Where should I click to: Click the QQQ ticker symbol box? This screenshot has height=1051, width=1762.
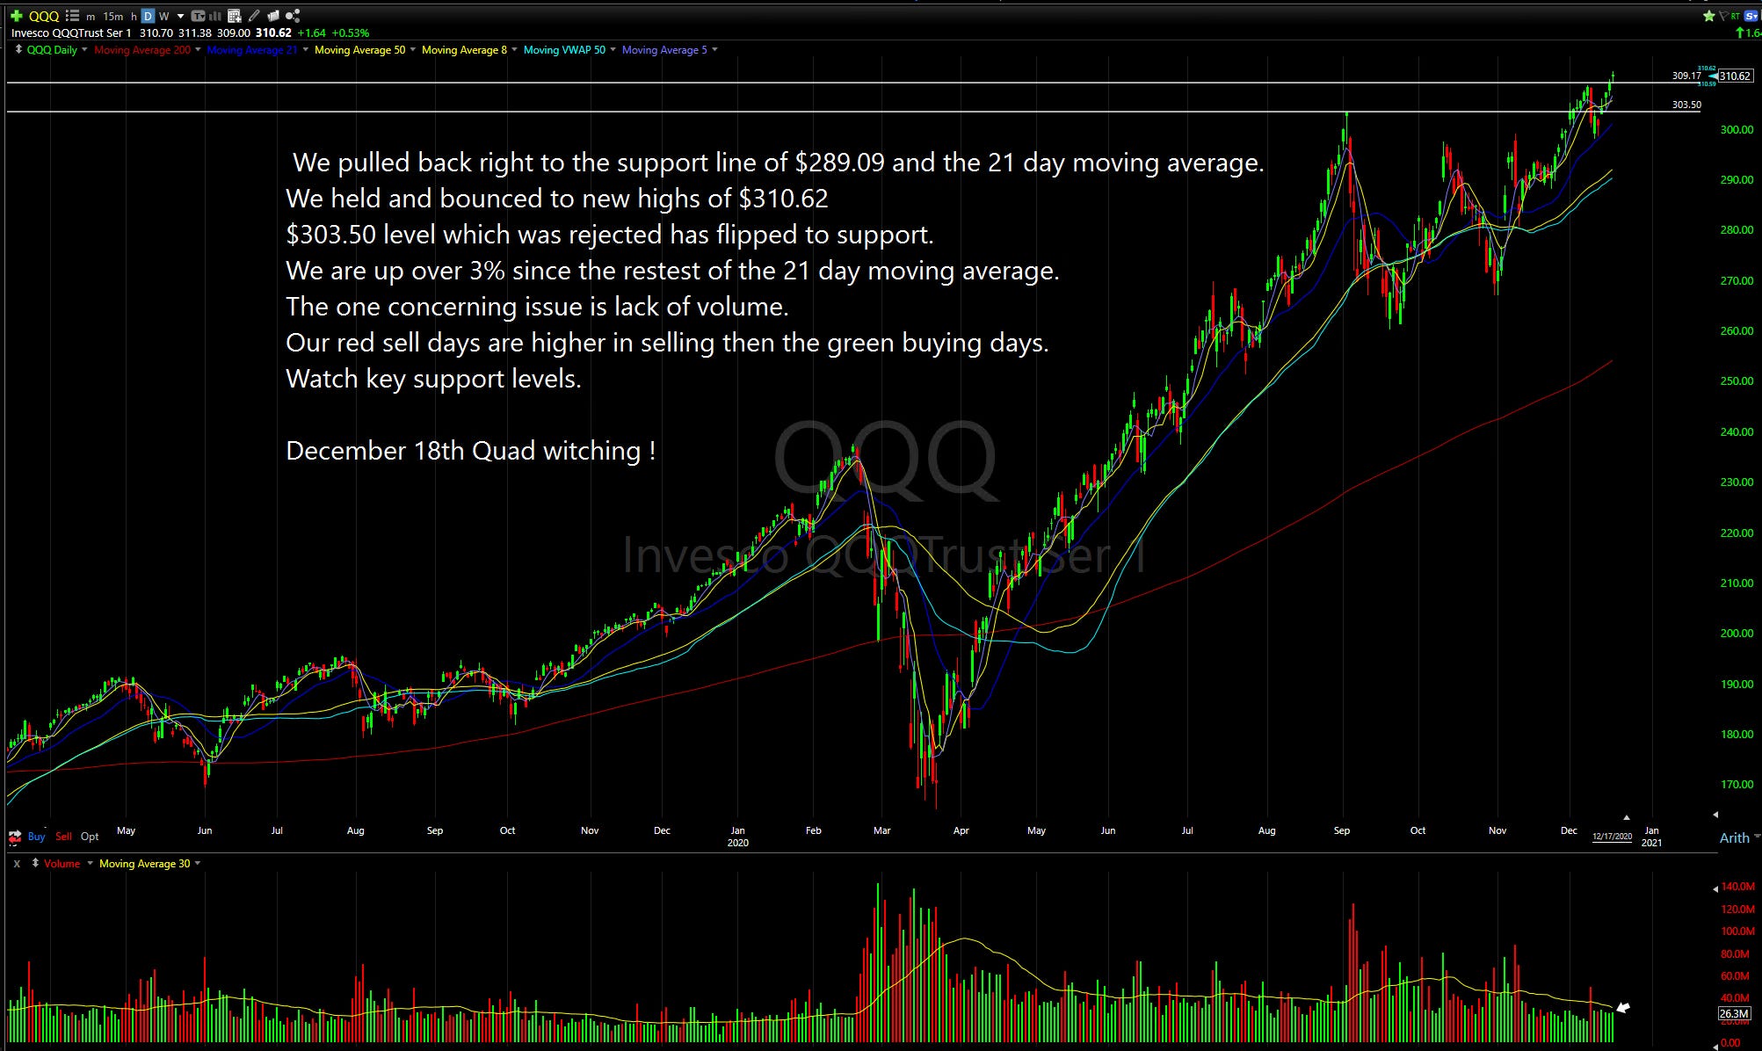pos(44,16)
